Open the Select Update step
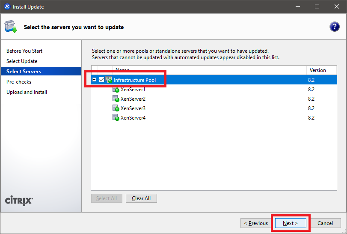 (22, 61)
